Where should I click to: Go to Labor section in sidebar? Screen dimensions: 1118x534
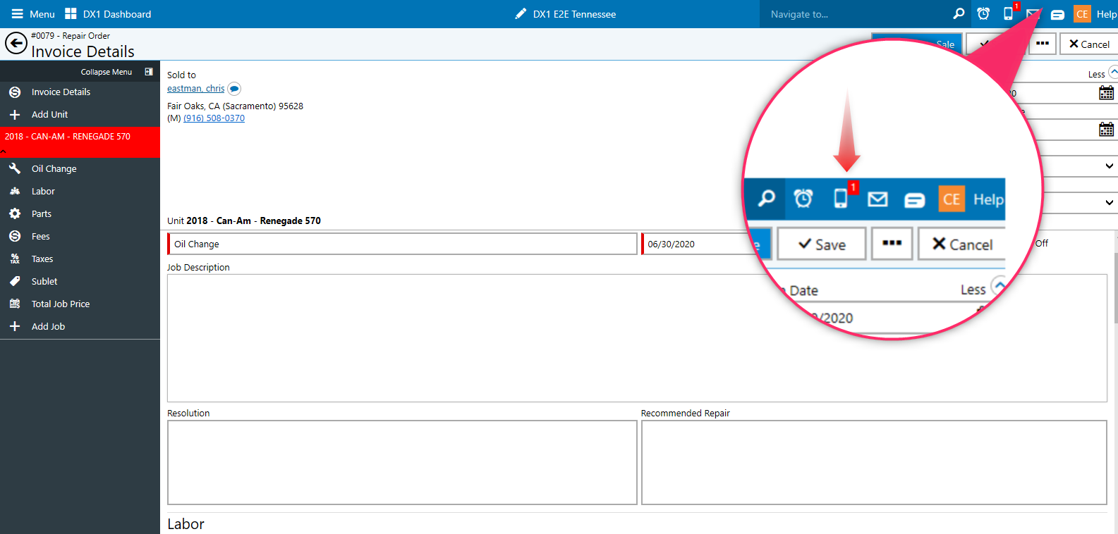coord(80,192)
